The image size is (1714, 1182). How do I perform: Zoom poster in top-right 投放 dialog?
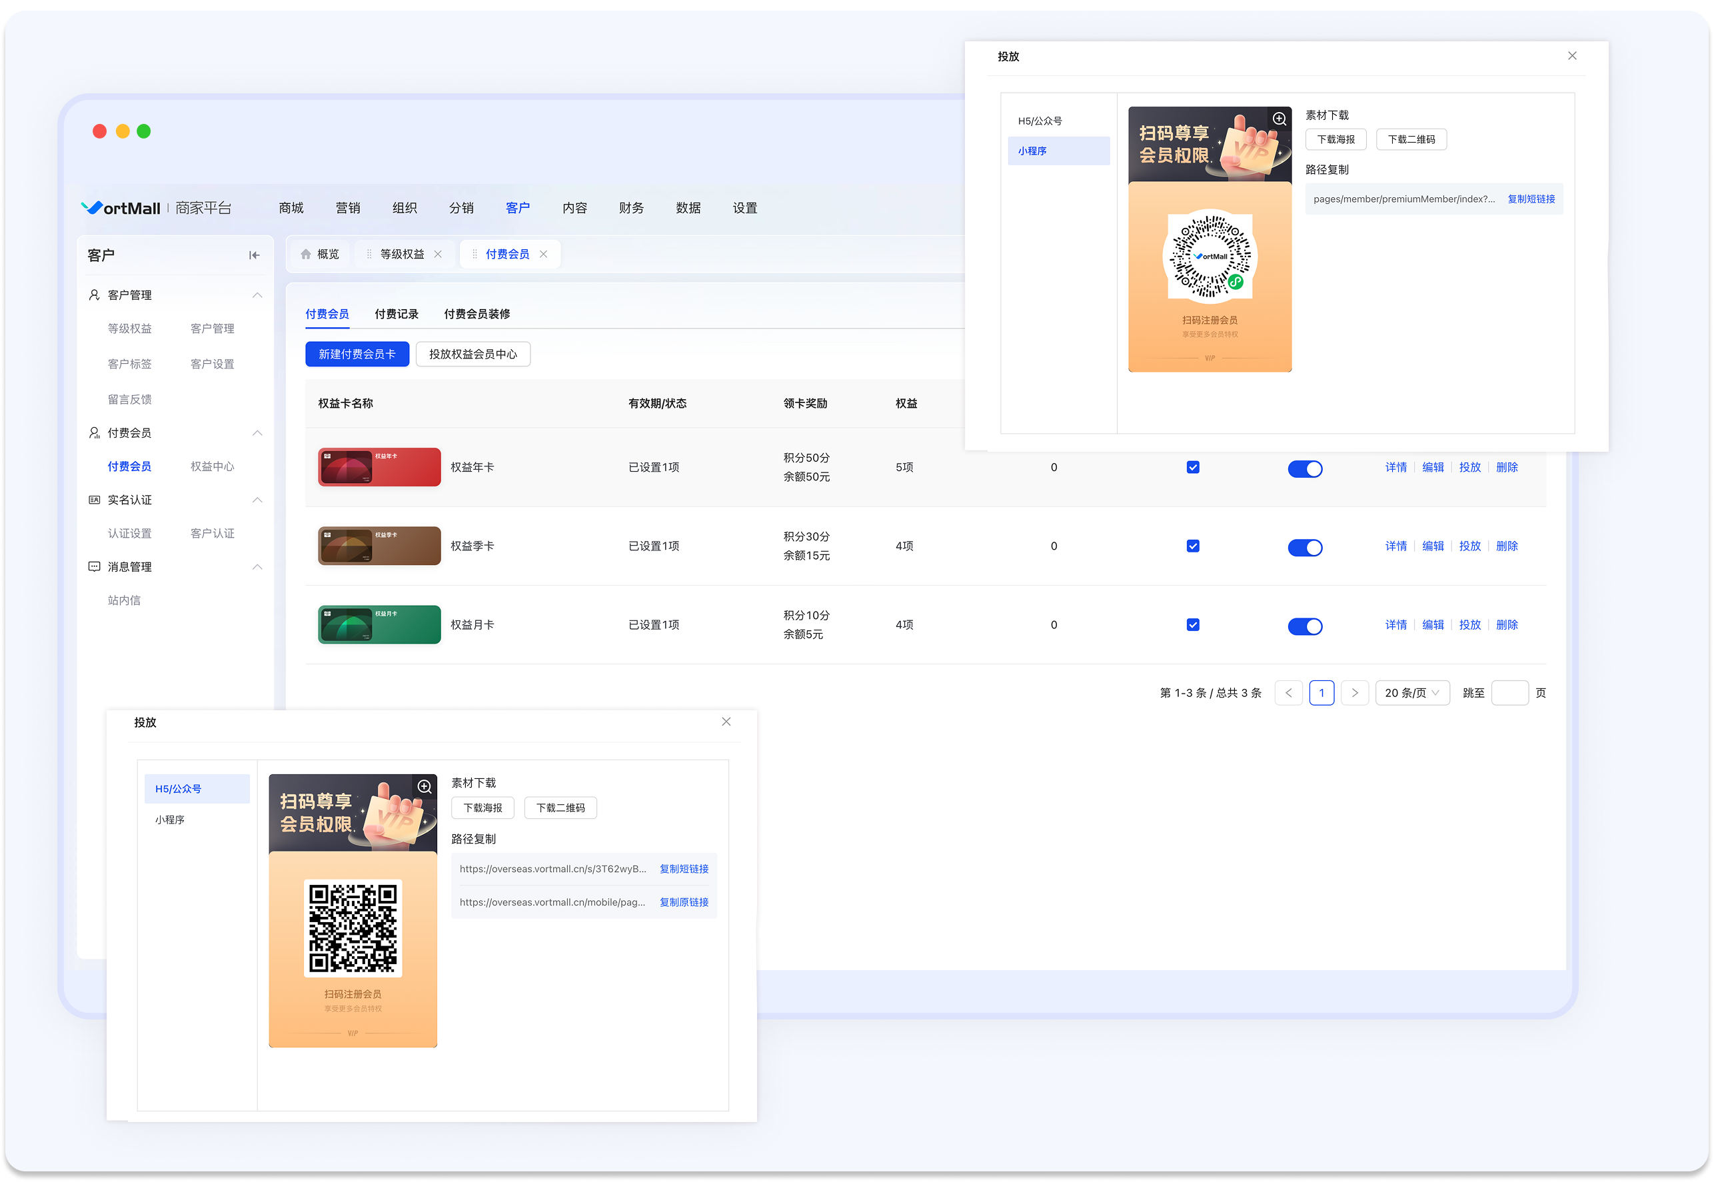(1280, 119)
